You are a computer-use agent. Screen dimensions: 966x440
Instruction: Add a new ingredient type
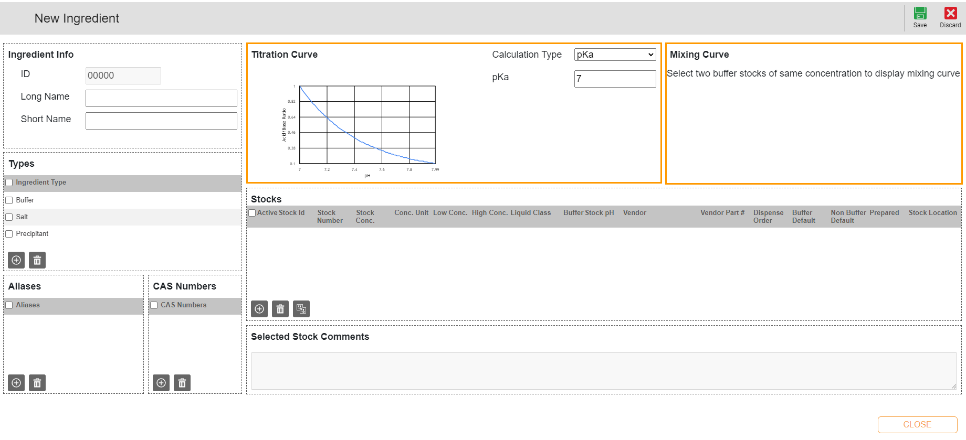click(x=16, y=260)
